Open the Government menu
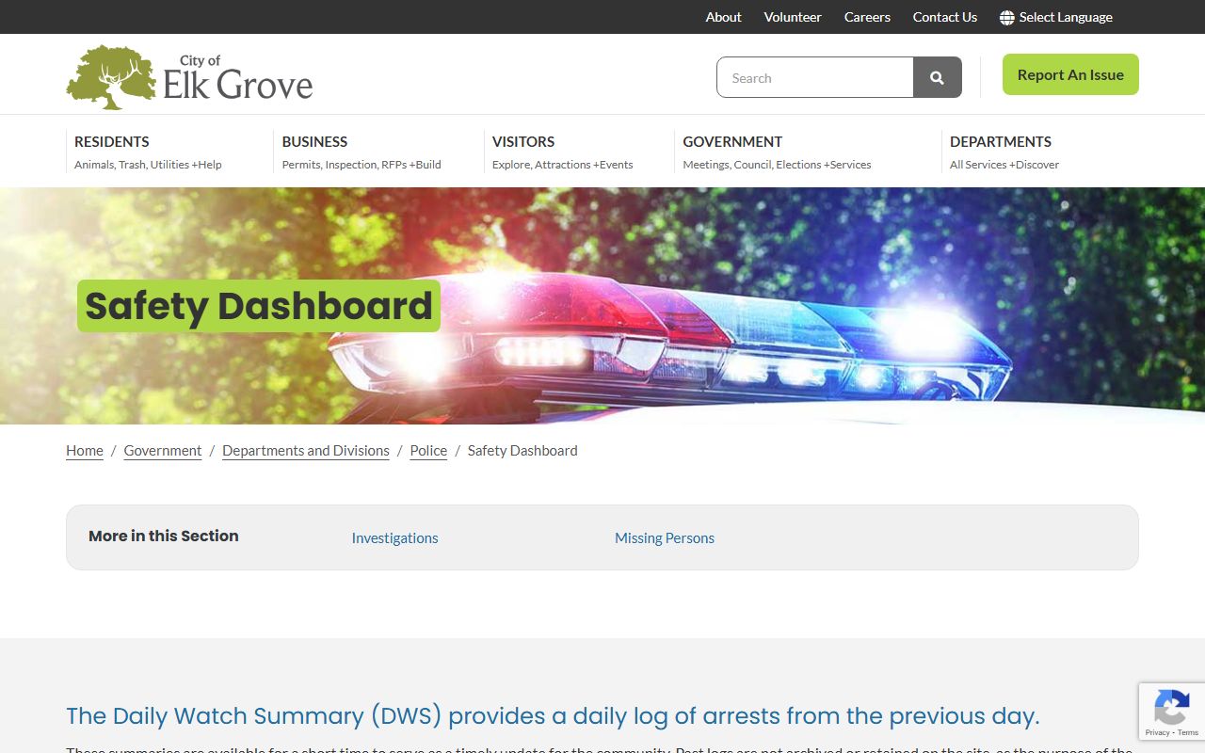Viewport: 1205px width, 753px height. pos(777,152)
